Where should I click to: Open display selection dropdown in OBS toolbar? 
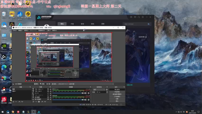click(x=83, y=84)
